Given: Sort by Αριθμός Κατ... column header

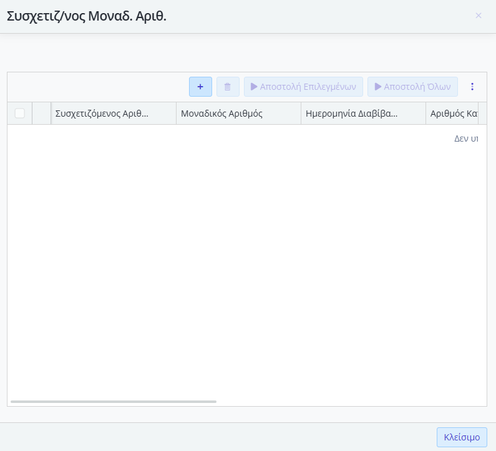Looking at the screenshot, I should pyautogui.click(x=454, y=114).
